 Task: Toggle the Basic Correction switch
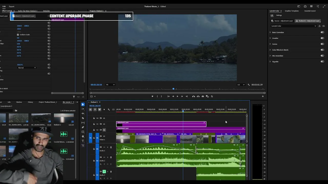[x=322, y=32]
